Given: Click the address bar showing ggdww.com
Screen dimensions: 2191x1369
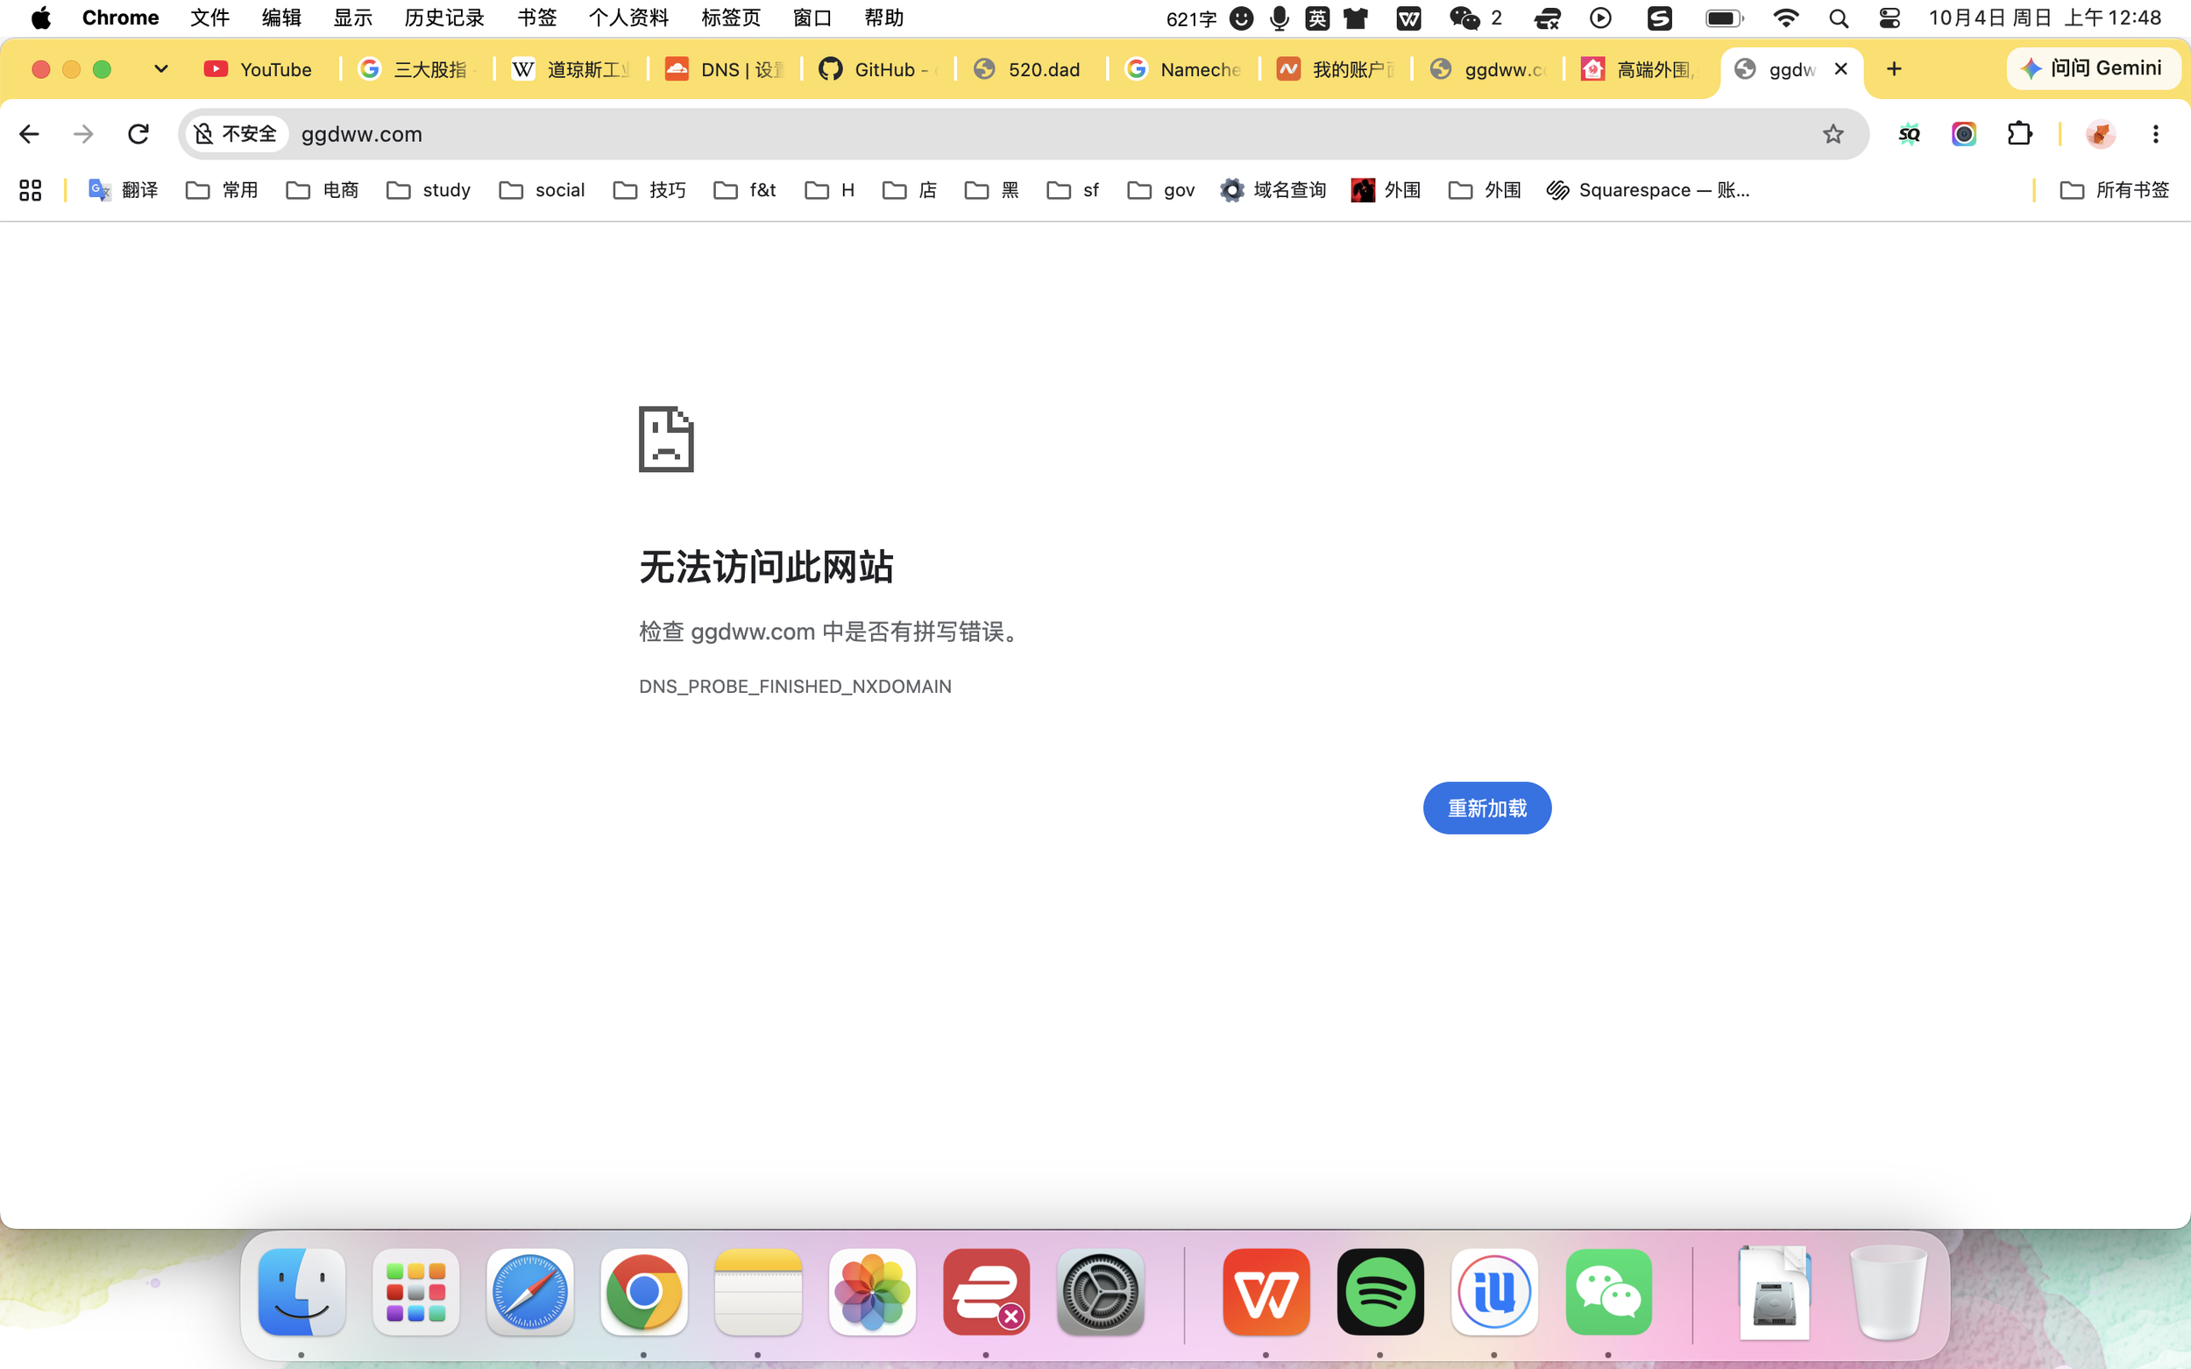Looking at the screenshot, I should pyautogui.click(x=1024, y=134).
